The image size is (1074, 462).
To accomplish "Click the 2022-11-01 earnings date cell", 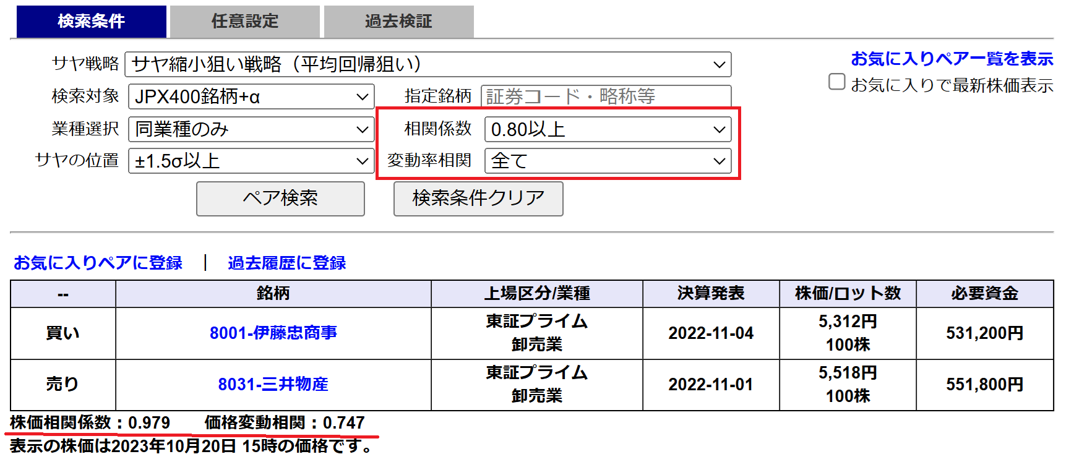I will [711, 385].
